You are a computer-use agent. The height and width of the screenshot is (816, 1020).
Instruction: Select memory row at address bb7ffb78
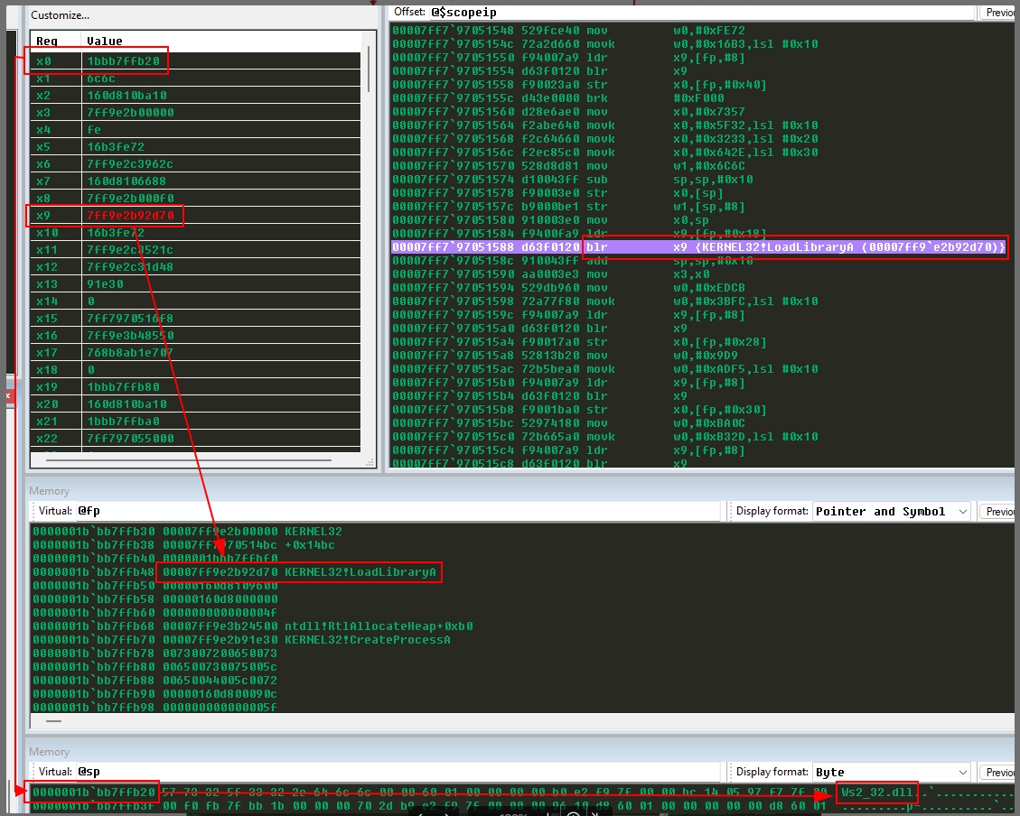point(154,653)
